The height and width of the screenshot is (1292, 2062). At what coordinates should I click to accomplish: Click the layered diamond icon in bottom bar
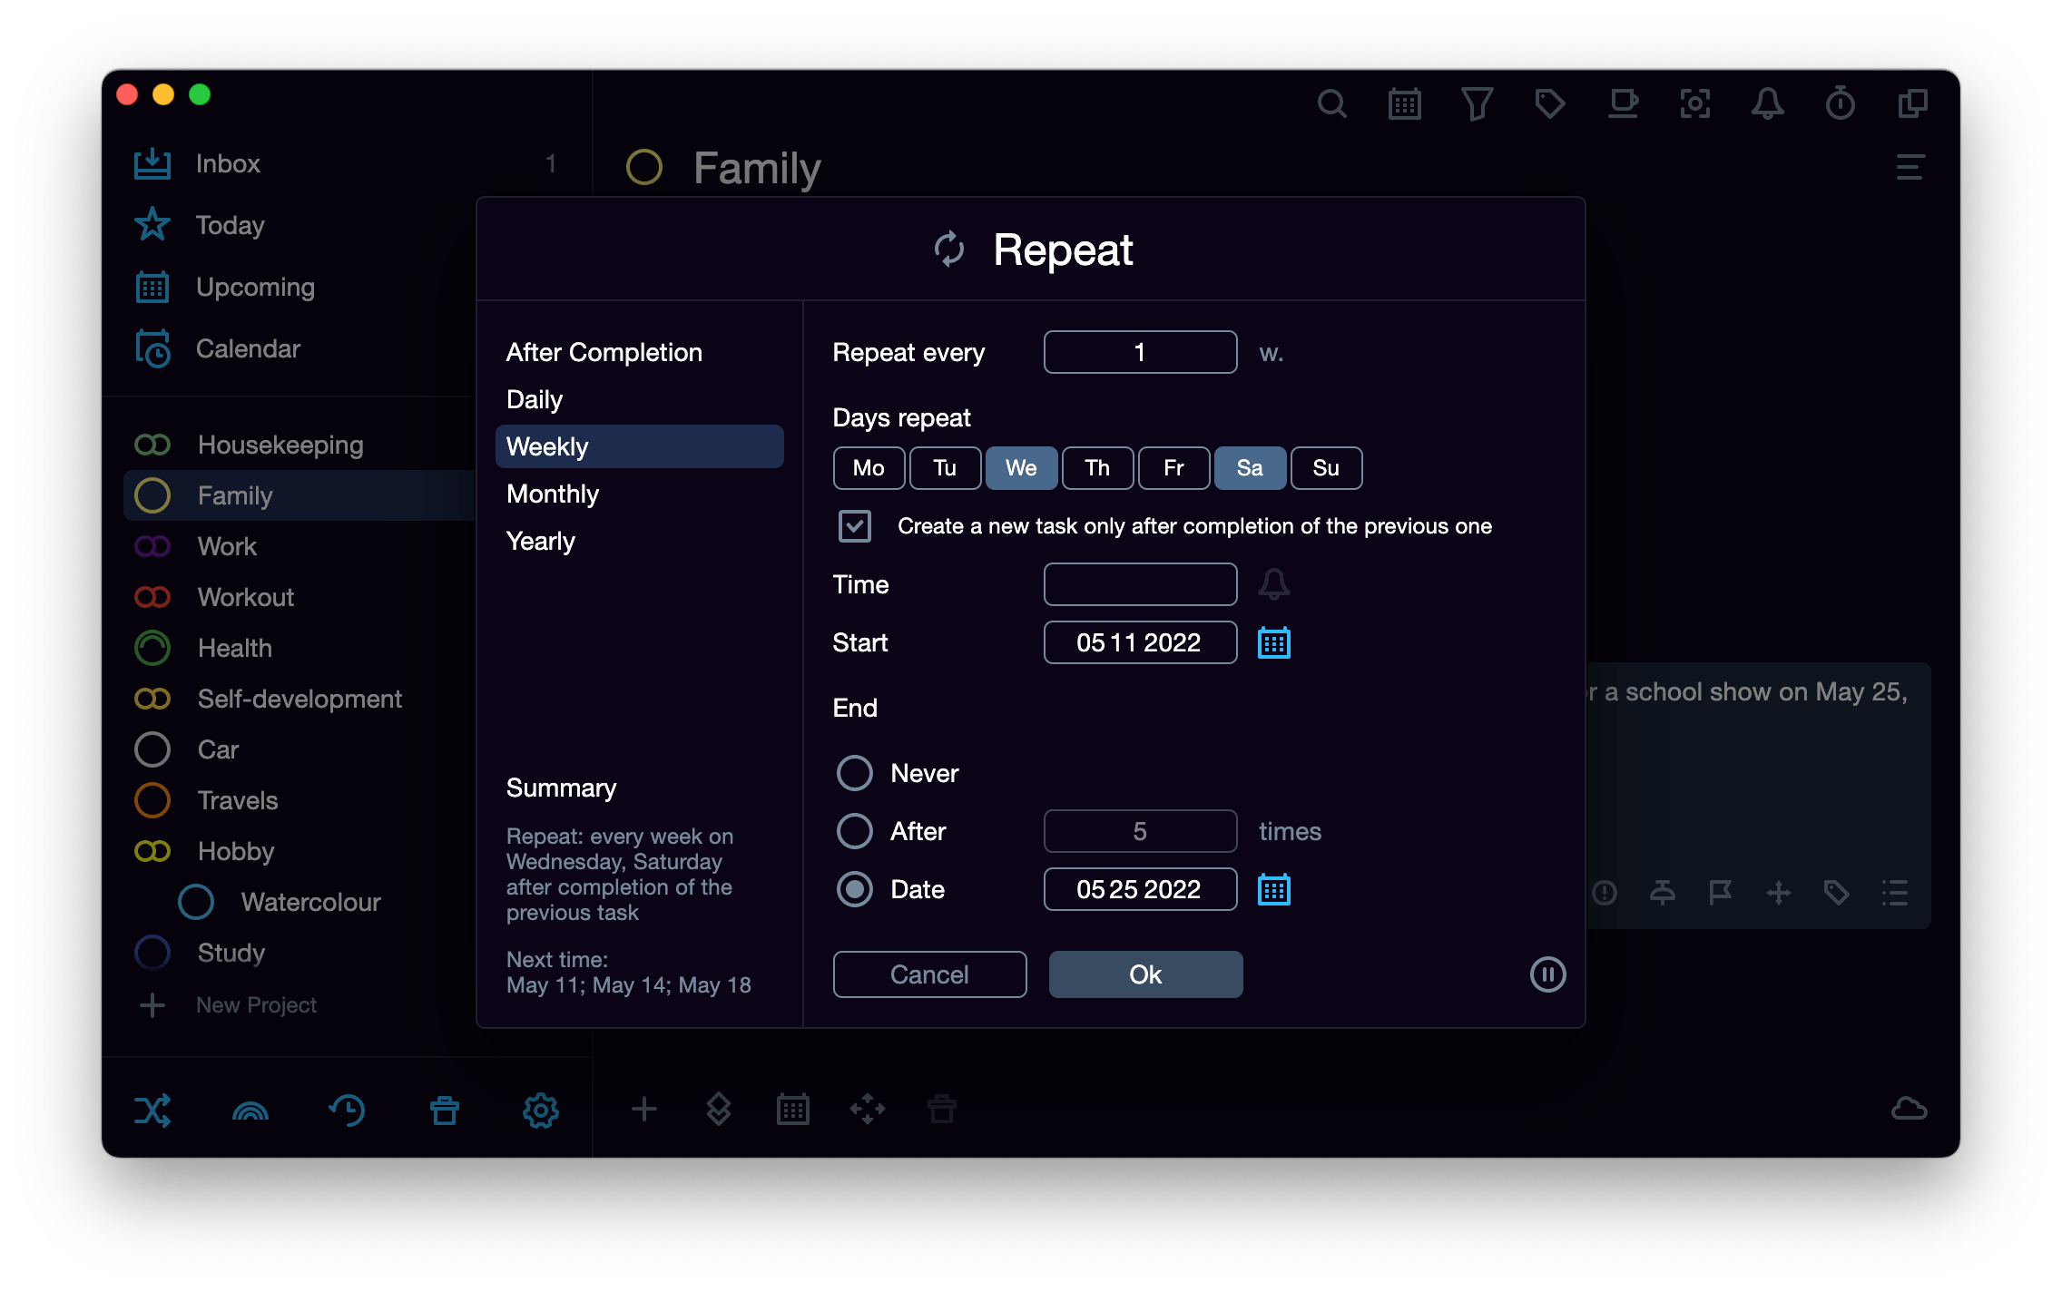[x=718, y=1109]
